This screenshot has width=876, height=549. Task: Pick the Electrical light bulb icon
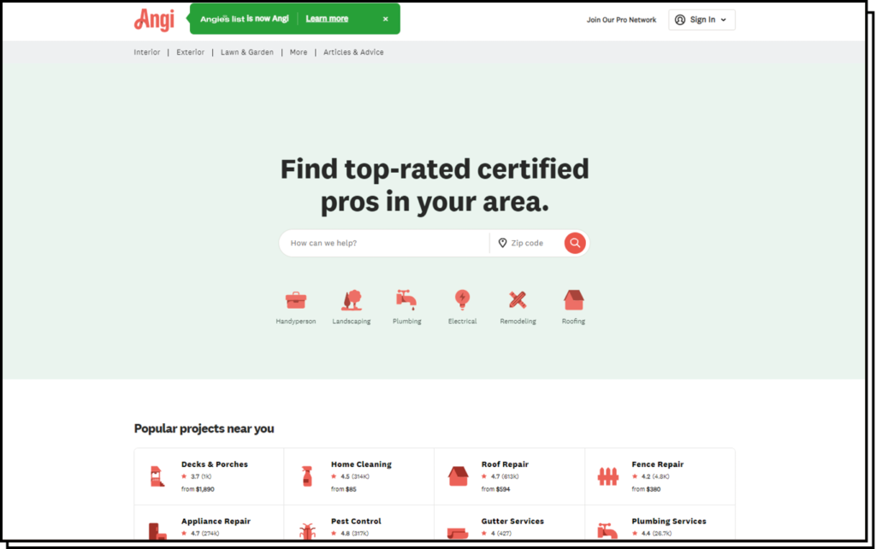tap(462, 300)
